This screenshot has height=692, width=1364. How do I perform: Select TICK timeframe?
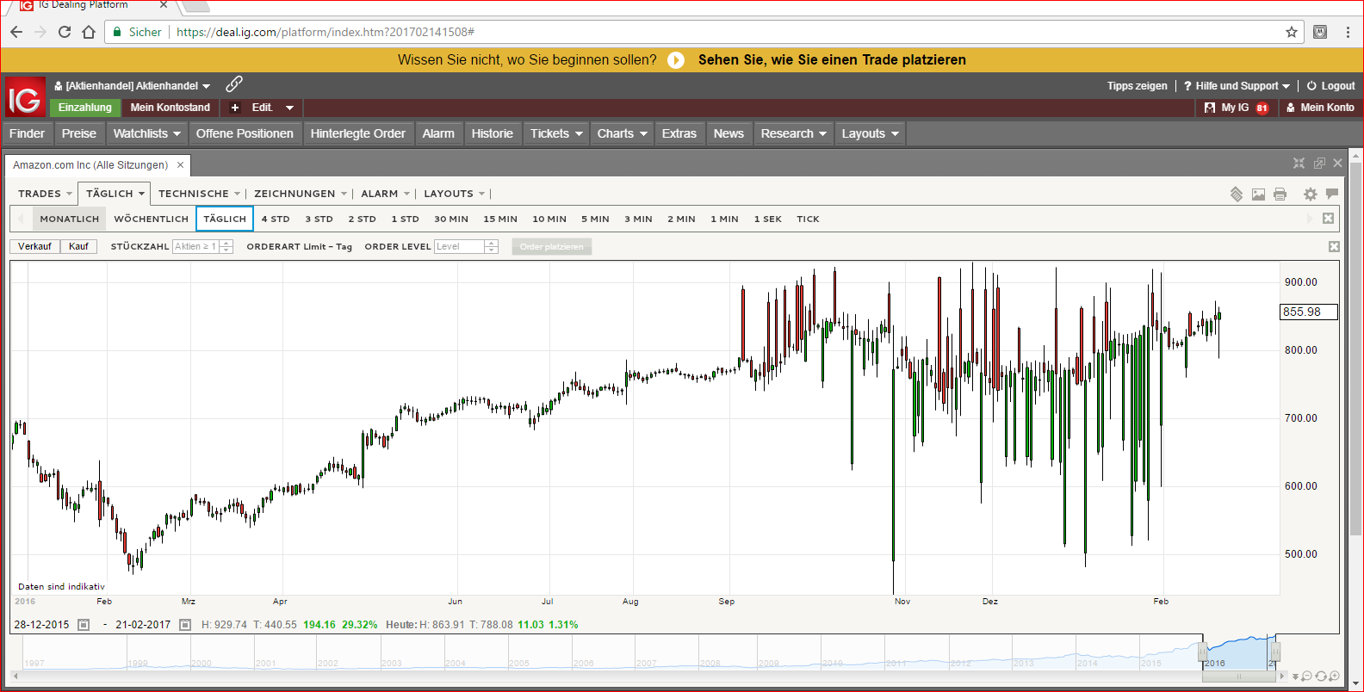809,219
